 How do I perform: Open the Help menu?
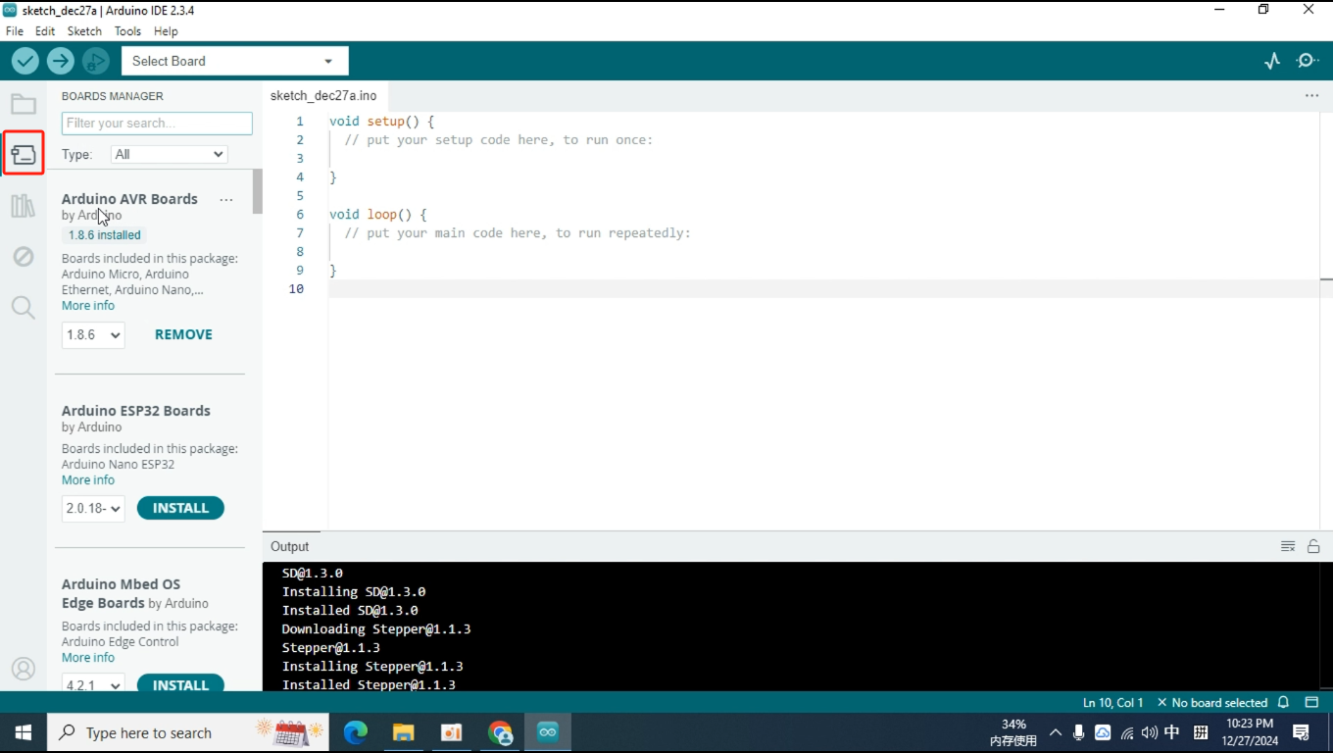click(166, 31)
